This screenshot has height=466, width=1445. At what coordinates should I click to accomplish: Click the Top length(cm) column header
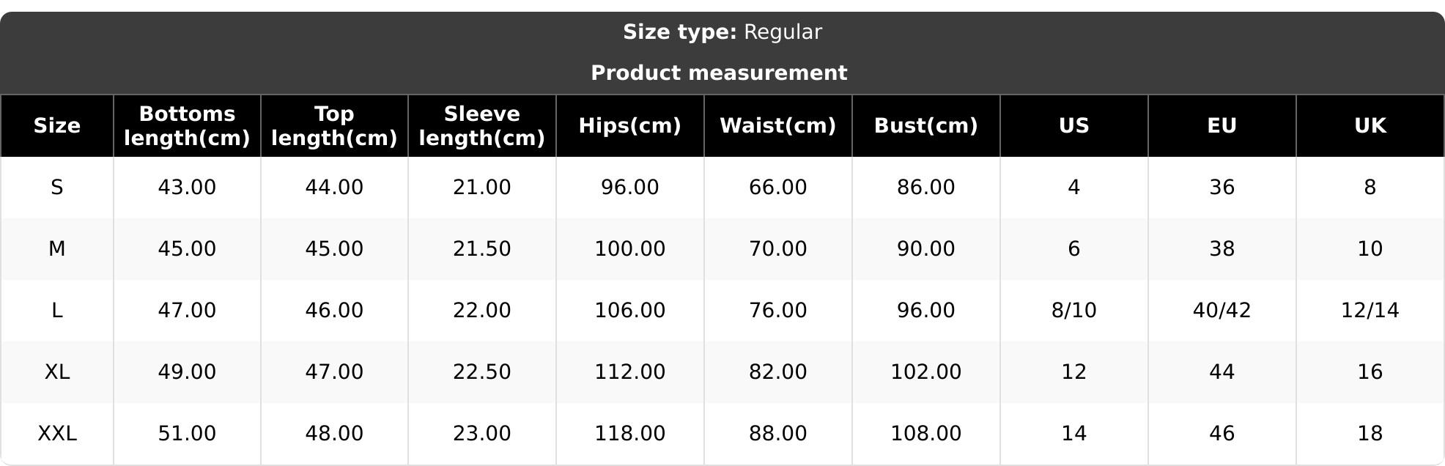pyautogui.click(x=334, y=126)
